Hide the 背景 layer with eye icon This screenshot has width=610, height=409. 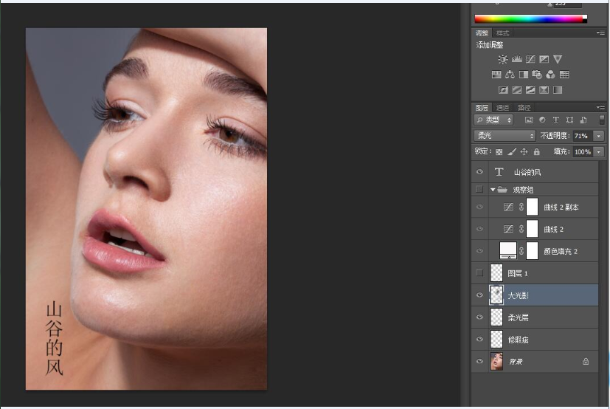pos(479,362)
